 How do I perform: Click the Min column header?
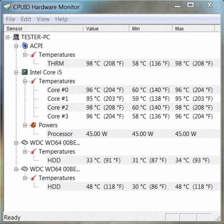pyautogui.click(x=151, y=28)
